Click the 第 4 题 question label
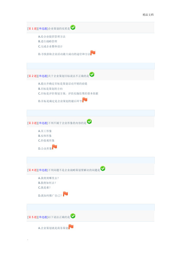181x256 pixels. 32,170
